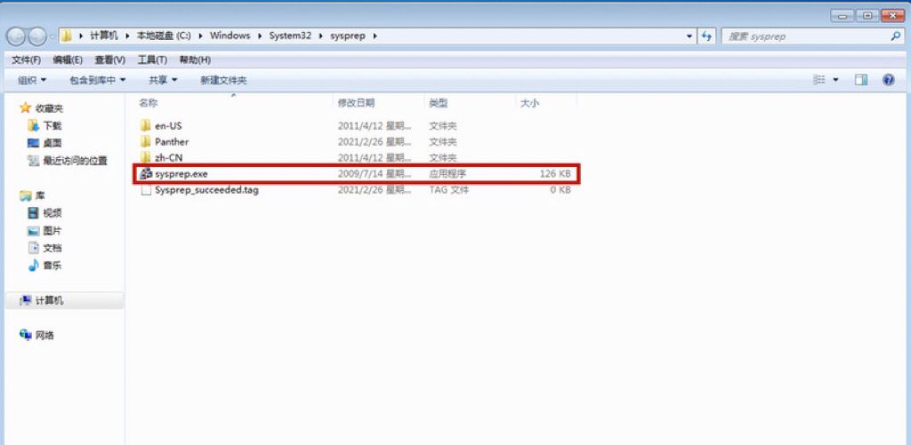Expand arrow between Windows and System32
The image size is (911, 445).
click(x=260, y=36)
